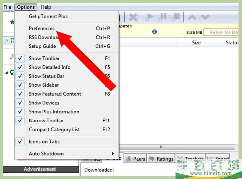
Task: Click the Ready for Download button
Action: click(221, 32)
